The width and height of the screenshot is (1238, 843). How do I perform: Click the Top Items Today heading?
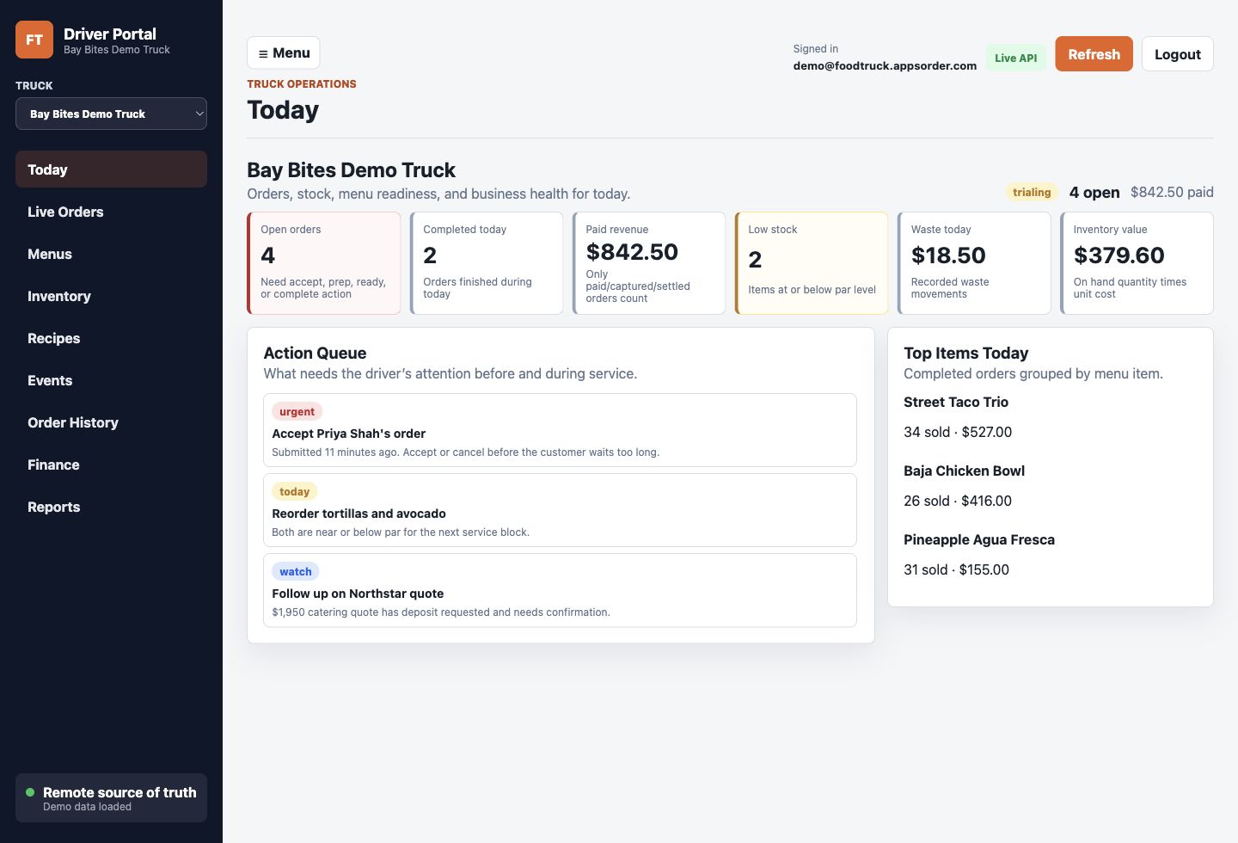point(965,353)
